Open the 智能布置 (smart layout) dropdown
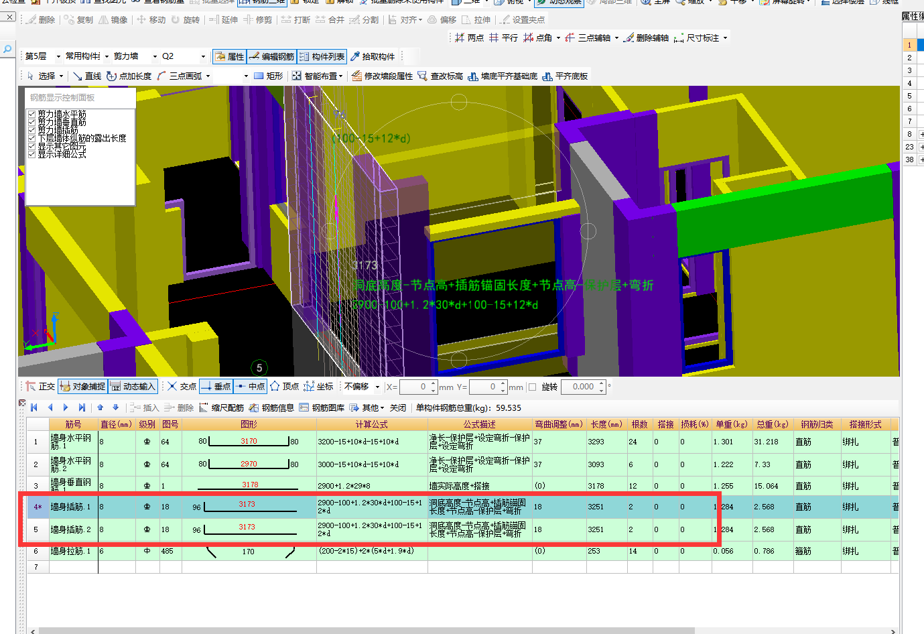Screen dimensions: 924x634 coord(340,76)
